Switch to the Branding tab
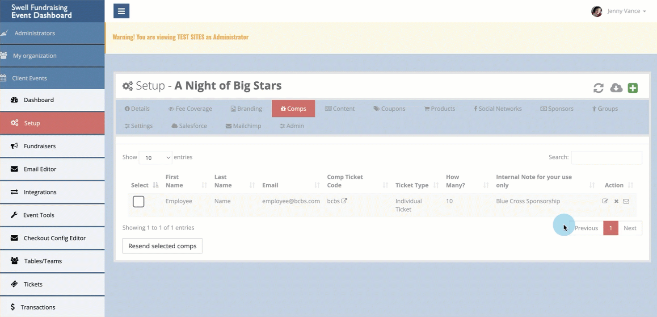Image resolution: width=657 pixels, height=317 pixels. coord(246,108)
